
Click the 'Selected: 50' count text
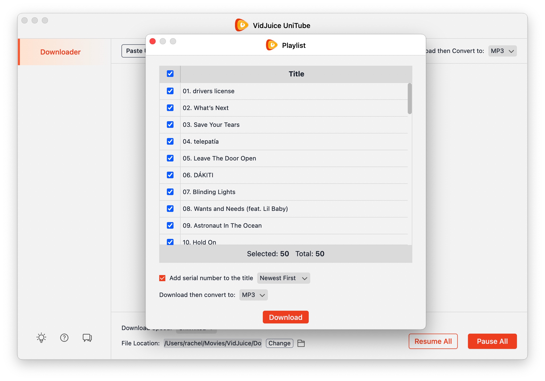[268, 254]
